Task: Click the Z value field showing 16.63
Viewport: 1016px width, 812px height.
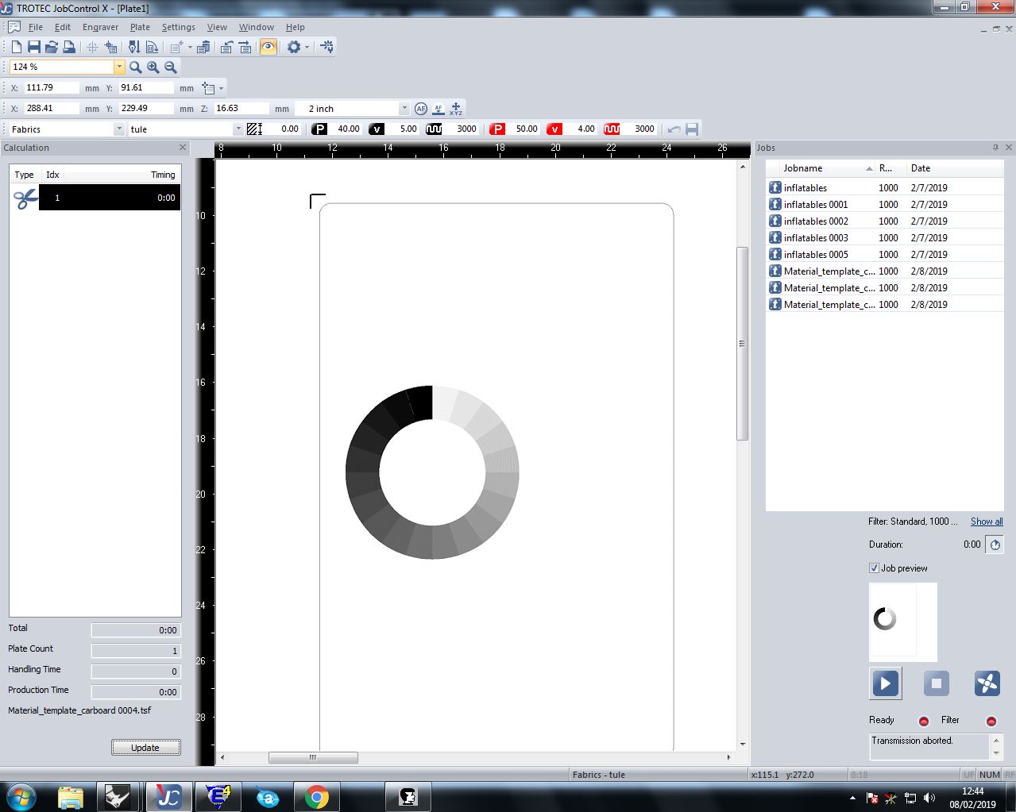Action: tap(241, 109)
